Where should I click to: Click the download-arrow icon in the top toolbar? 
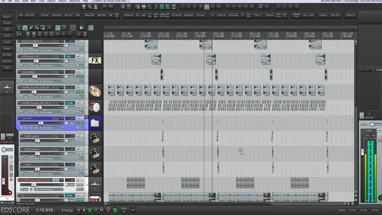95,7
